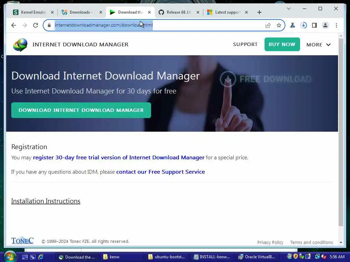
Task: Reload the current page
Action: [x=36, y=25]
